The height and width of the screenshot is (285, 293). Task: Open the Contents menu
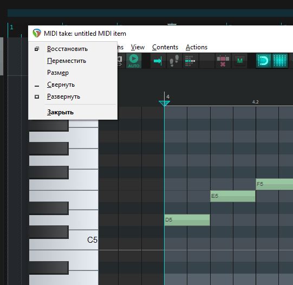pos(165,47)
